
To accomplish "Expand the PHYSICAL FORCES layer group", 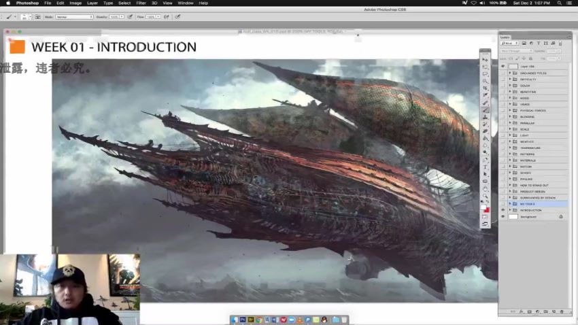I will [510, 111].
